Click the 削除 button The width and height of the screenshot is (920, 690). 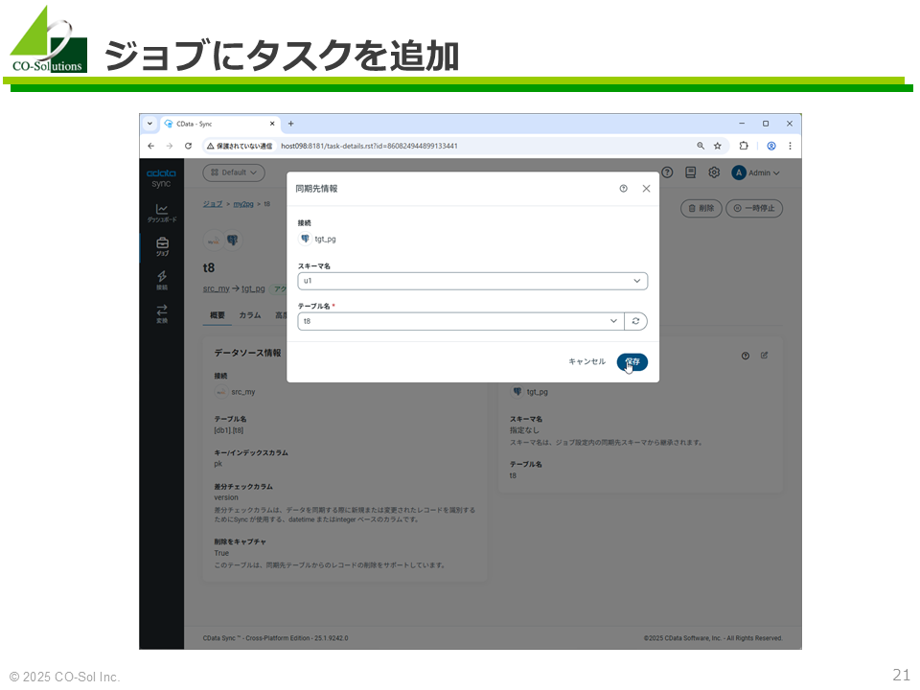701,208
